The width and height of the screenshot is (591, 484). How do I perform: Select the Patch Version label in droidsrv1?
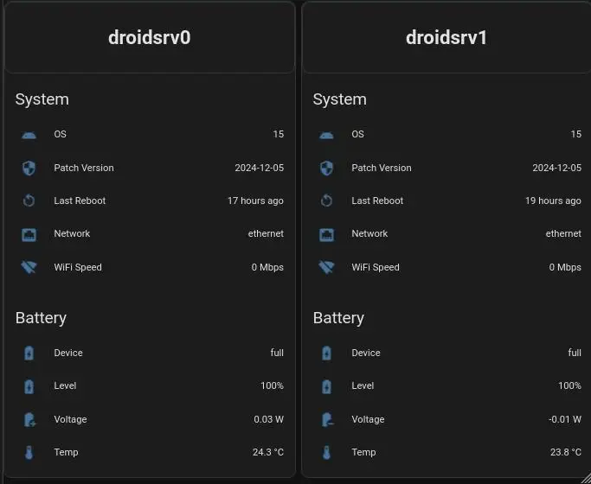tap(382, 168)
